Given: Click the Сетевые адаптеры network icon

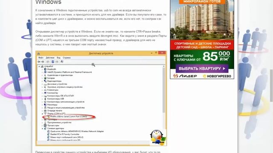Looking at the screenshot, I should point(45,128).
